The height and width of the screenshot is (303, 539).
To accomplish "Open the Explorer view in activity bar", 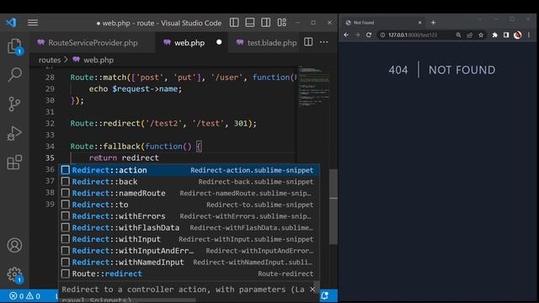I will [14, 46].
